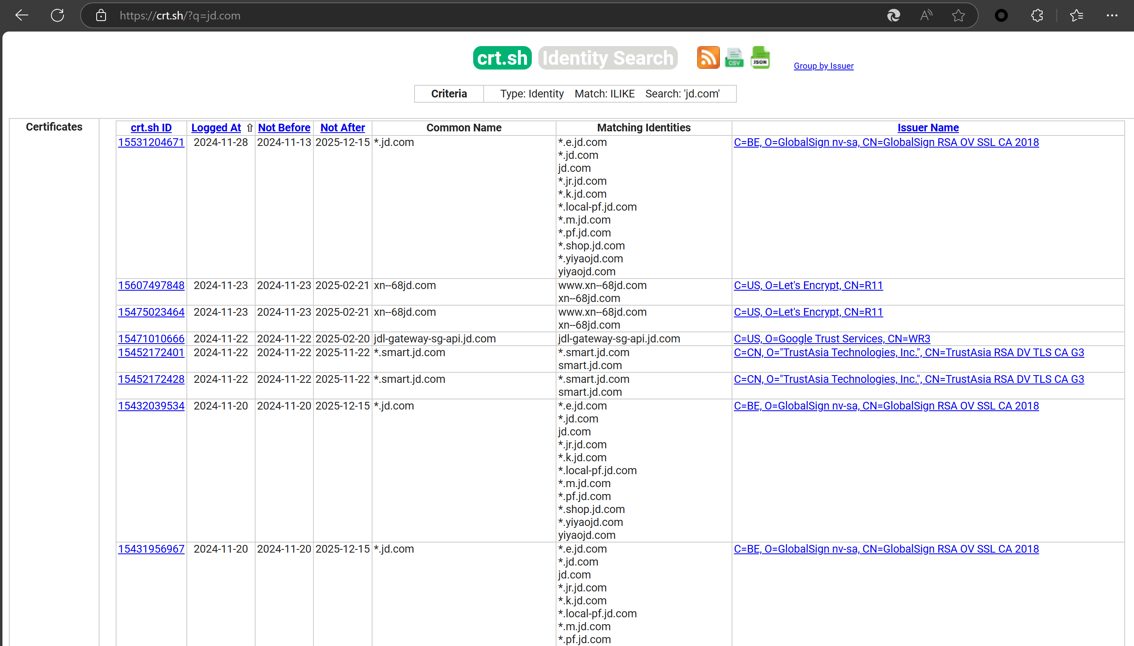1134x646 pixels.
Task: Sort by Logged At column
Action: point(216,128)
